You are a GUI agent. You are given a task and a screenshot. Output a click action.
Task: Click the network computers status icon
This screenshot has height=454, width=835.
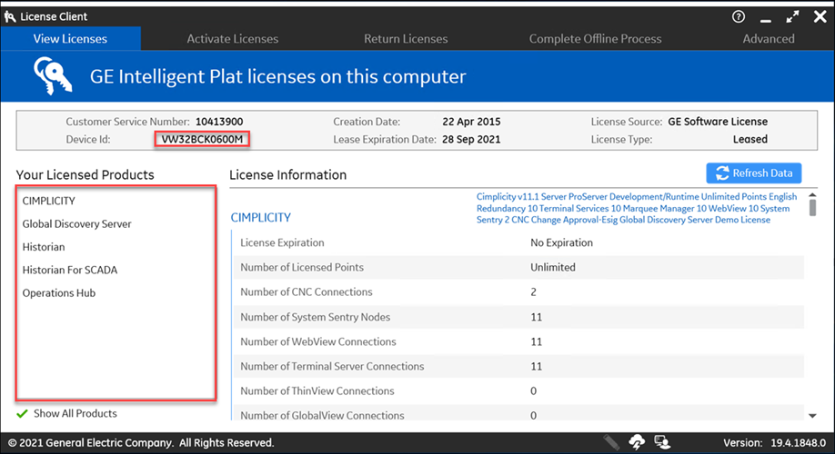tap(662, 442)
